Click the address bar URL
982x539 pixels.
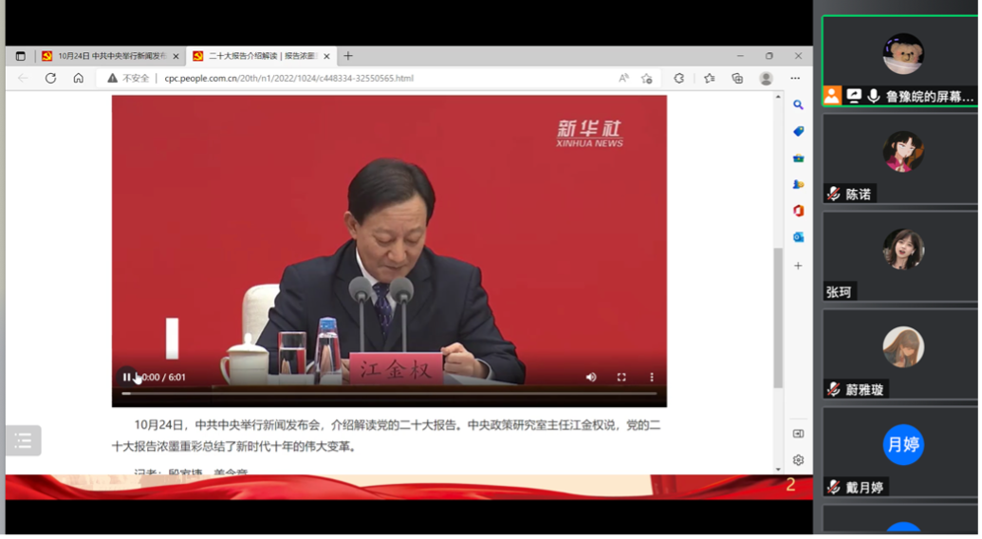pyautogui.click(x=289, y=78)
